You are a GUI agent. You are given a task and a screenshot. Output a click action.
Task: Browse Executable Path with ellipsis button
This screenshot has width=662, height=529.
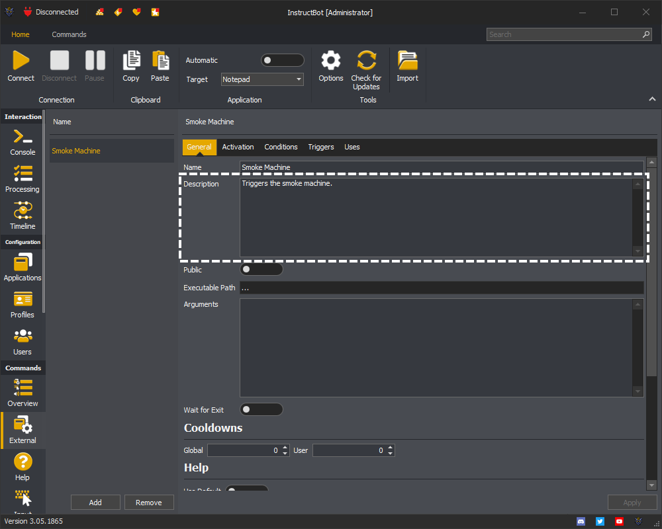(x=246, y=288)
